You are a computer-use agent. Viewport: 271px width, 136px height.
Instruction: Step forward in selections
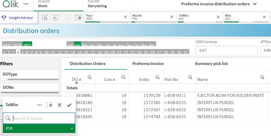point(67,18)
